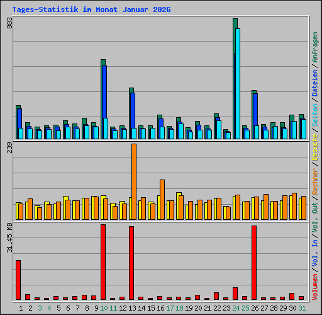Click the yellow legend word Besuche
Image resolution: width=322 pixels, height=315 pixels.
point(315,147)
